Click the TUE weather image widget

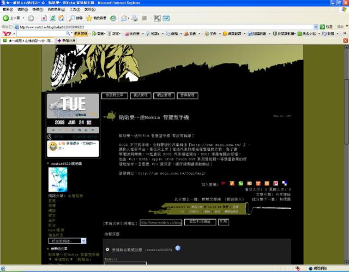pyautogui.click(x=73, y=105)
